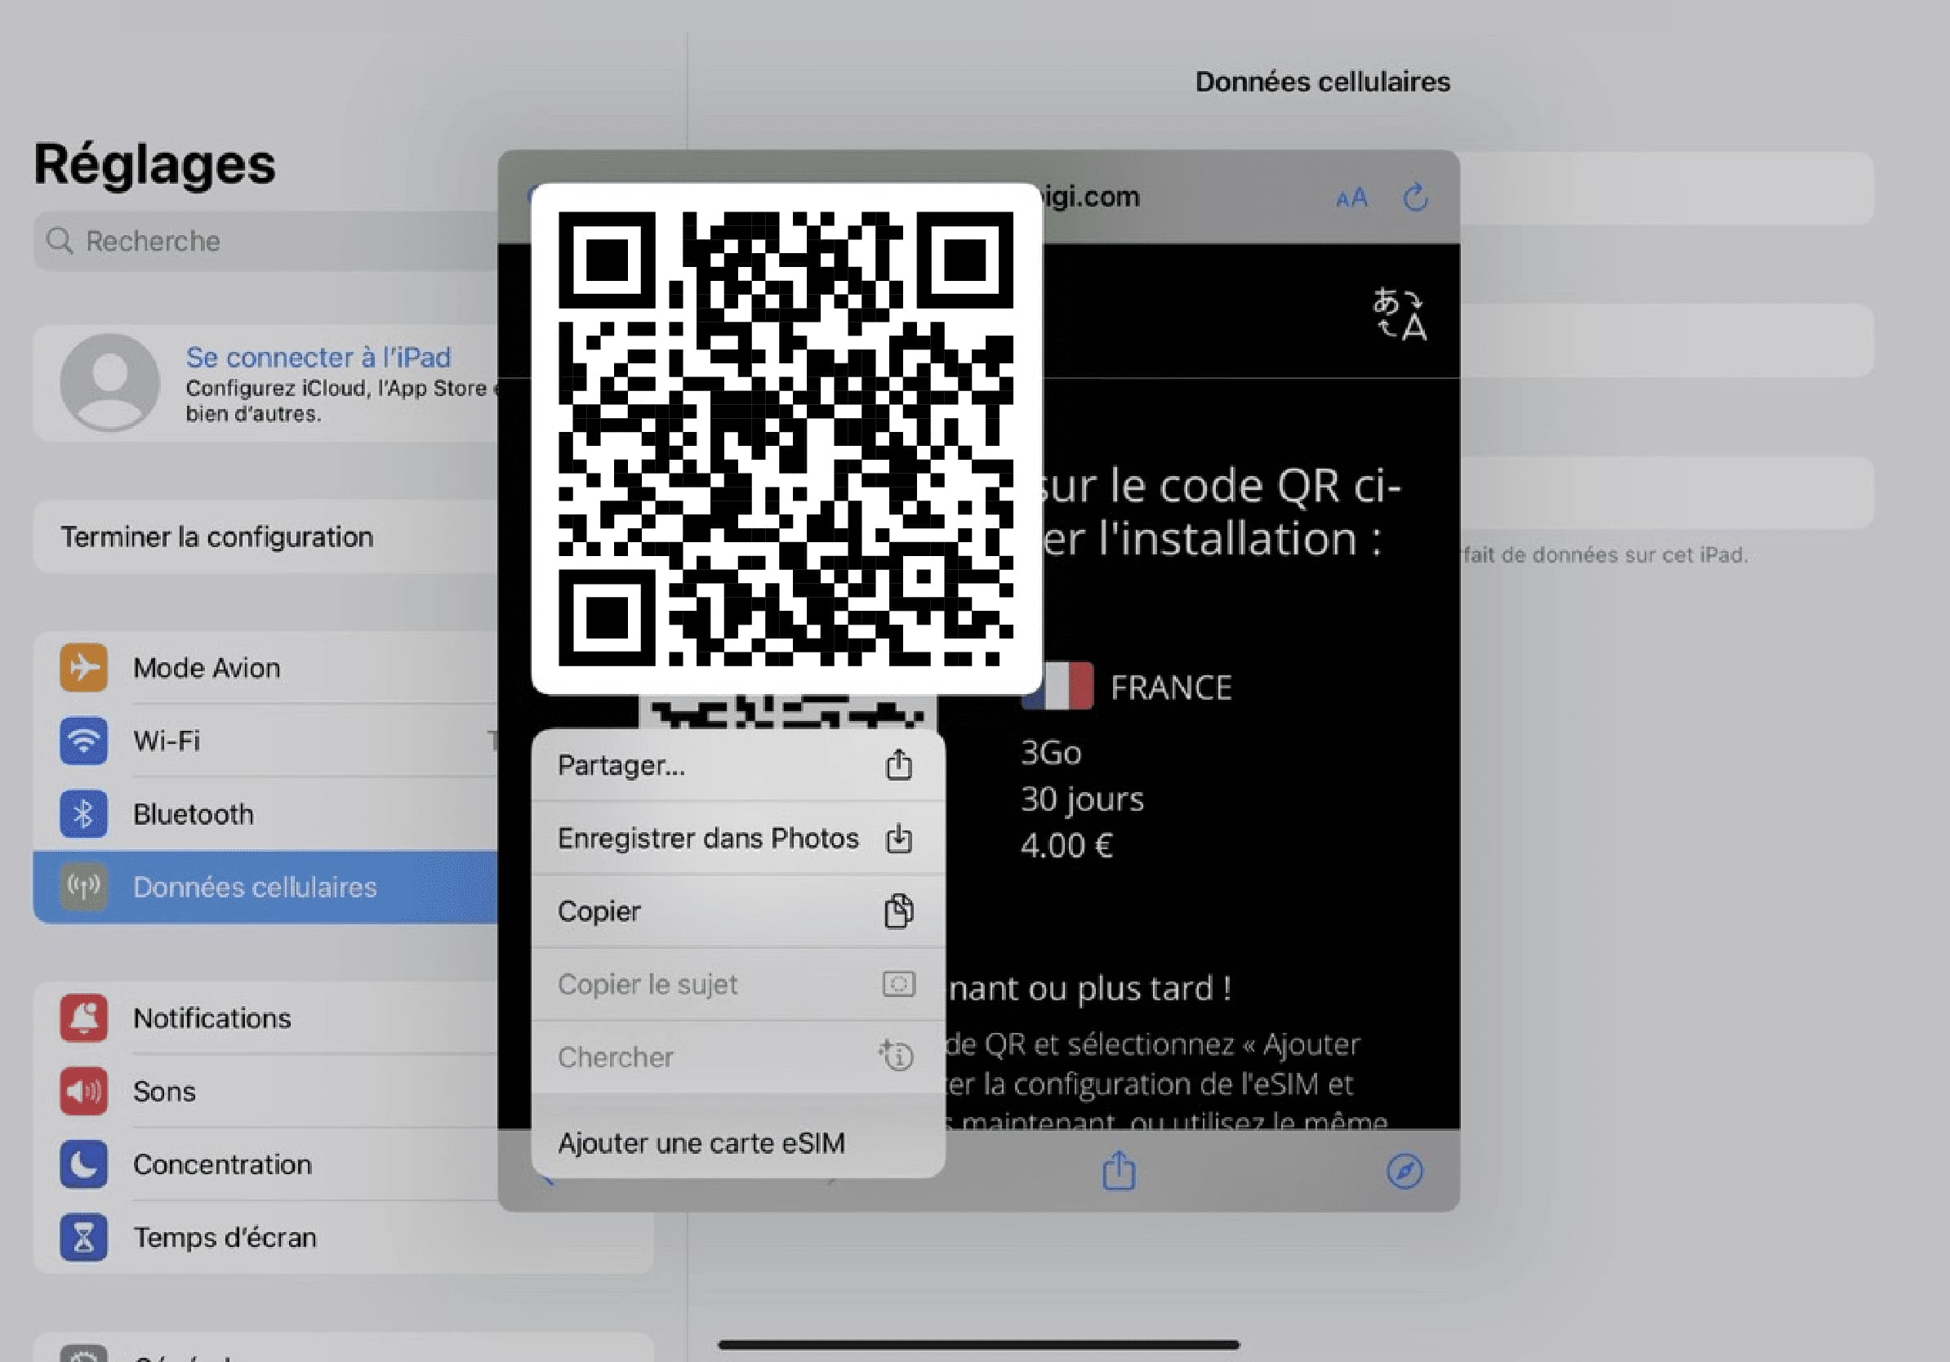The width and height of the screenshot is (1950, 1362).
Task: Tap the browser bottom share icon
Action: click(1119, 1170)
